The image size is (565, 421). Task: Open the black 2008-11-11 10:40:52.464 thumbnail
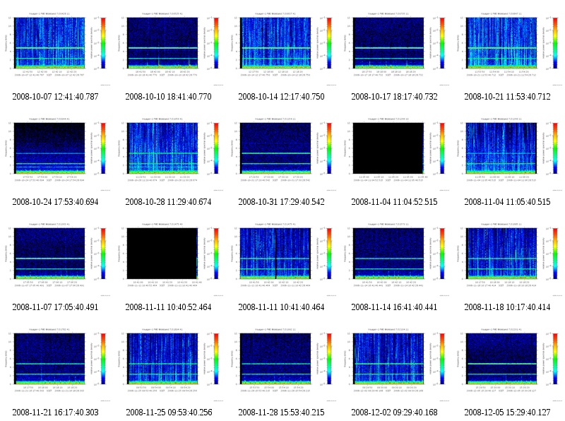168,259
